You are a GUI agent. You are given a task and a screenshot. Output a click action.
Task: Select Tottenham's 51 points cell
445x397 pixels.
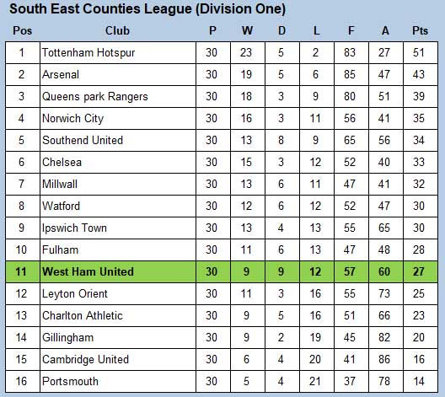point(419,53)
